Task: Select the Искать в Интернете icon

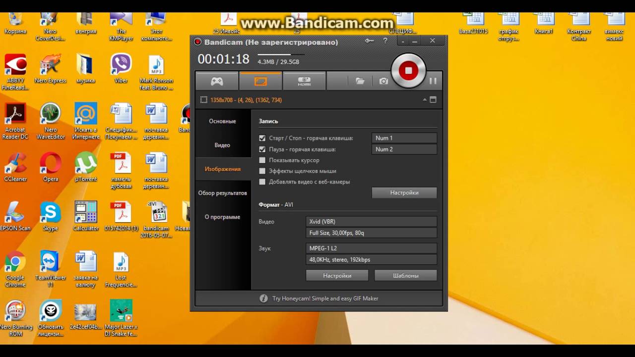Action: click(86, 122)
